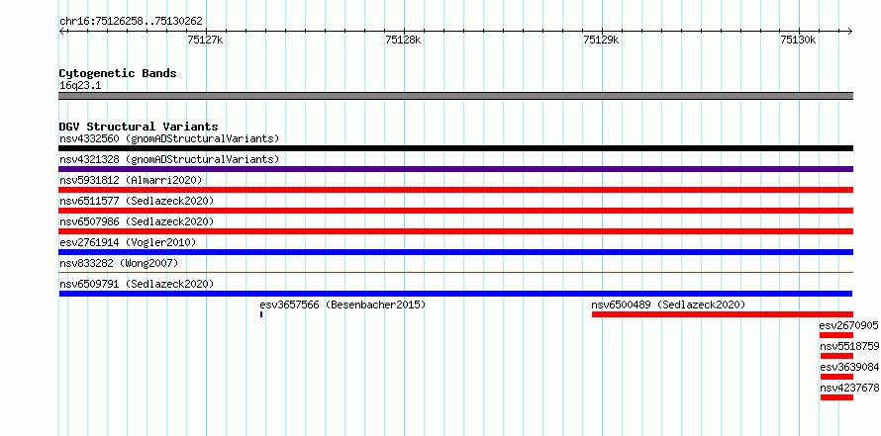Click the DGV Structural Variants track title

(x=139, y=127)
